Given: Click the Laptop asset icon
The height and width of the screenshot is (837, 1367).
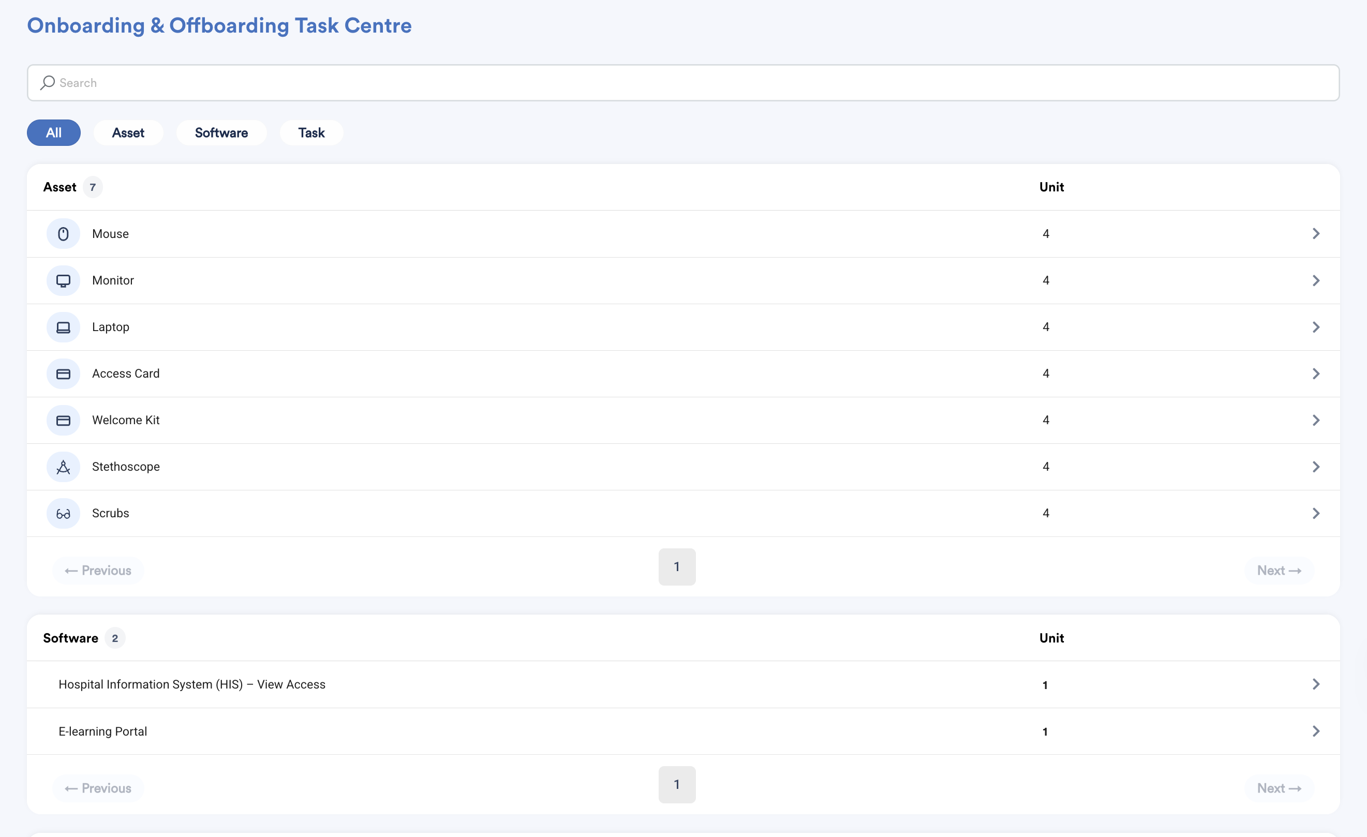Looking at the screenshot, I should coord(63,327).
